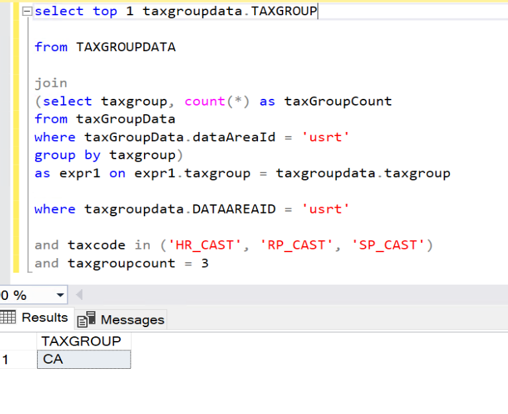Click the 'join' keyword line
This screenshot has height=414, width=508.
point(51,84)
